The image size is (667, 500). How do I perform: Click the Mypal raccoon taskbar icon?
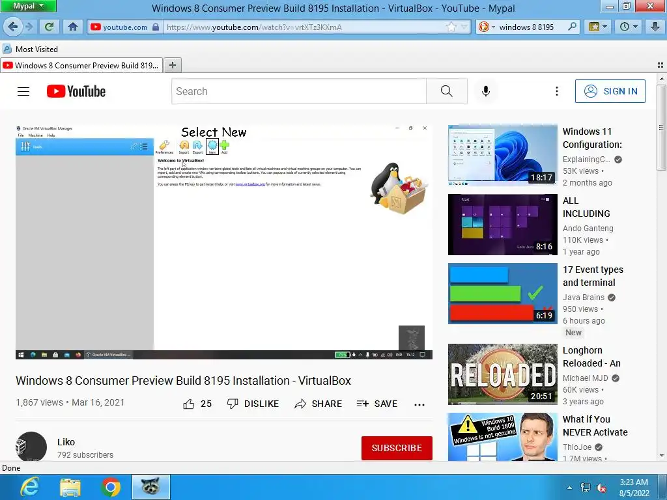(x=150, y=487)
